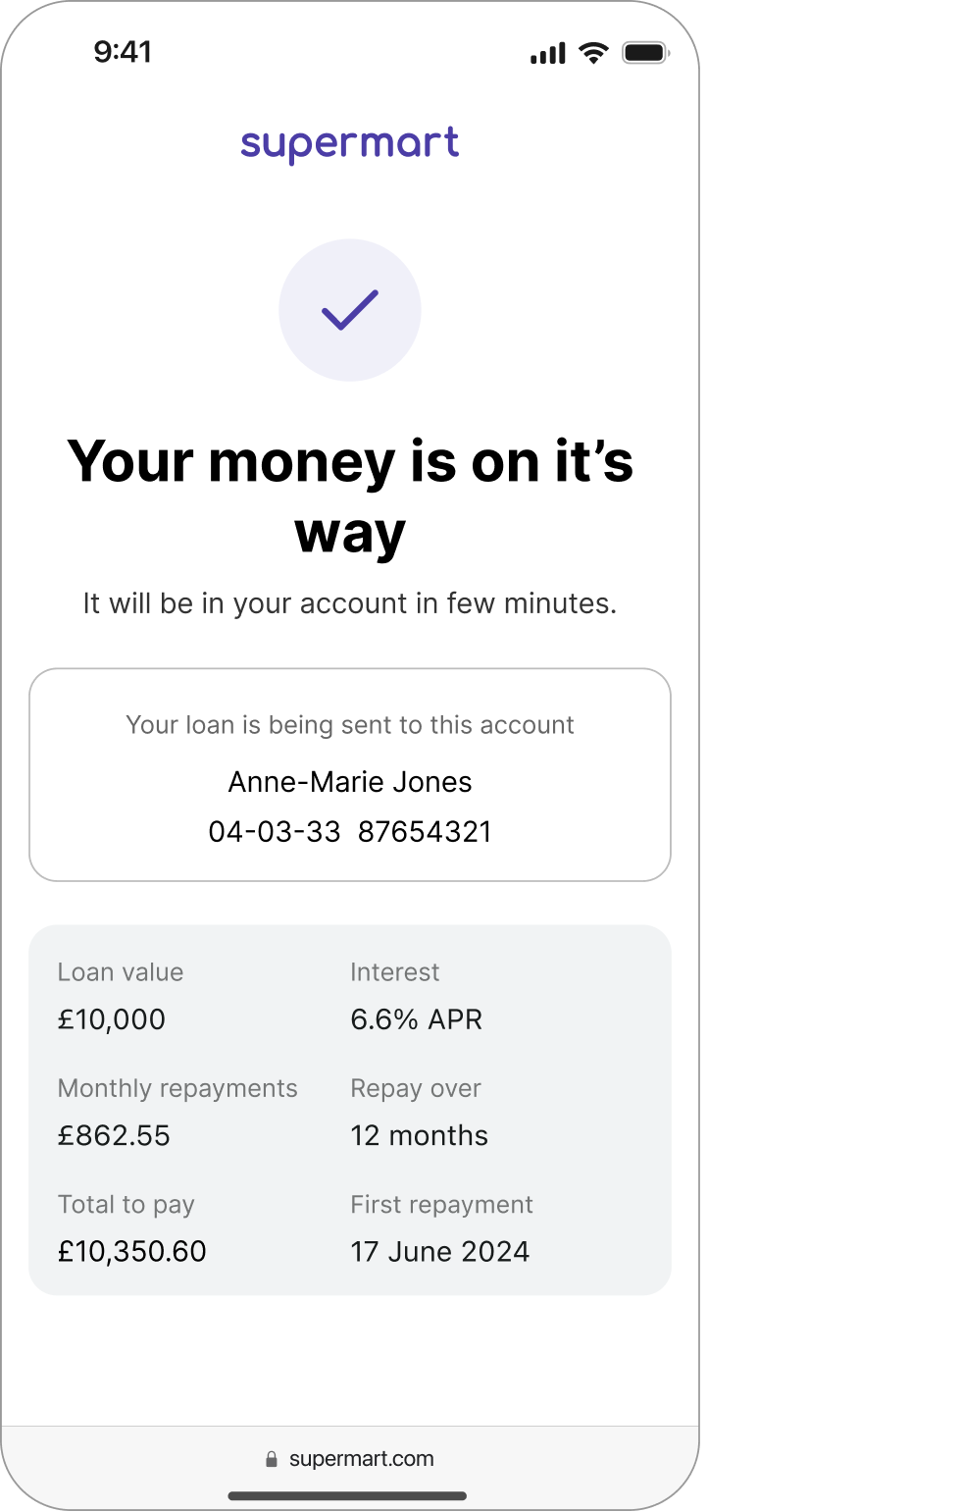
Task: Tap the purple checkmark success icon
Action: [349, 310]
